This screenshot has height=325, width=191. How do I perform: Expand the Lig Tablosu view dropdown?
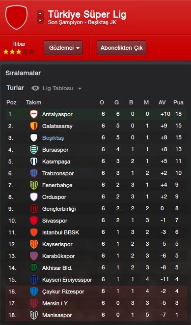62,88
